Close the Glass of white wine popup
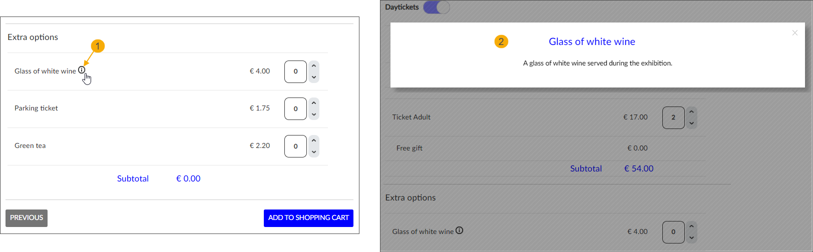 tap(794, 33)
